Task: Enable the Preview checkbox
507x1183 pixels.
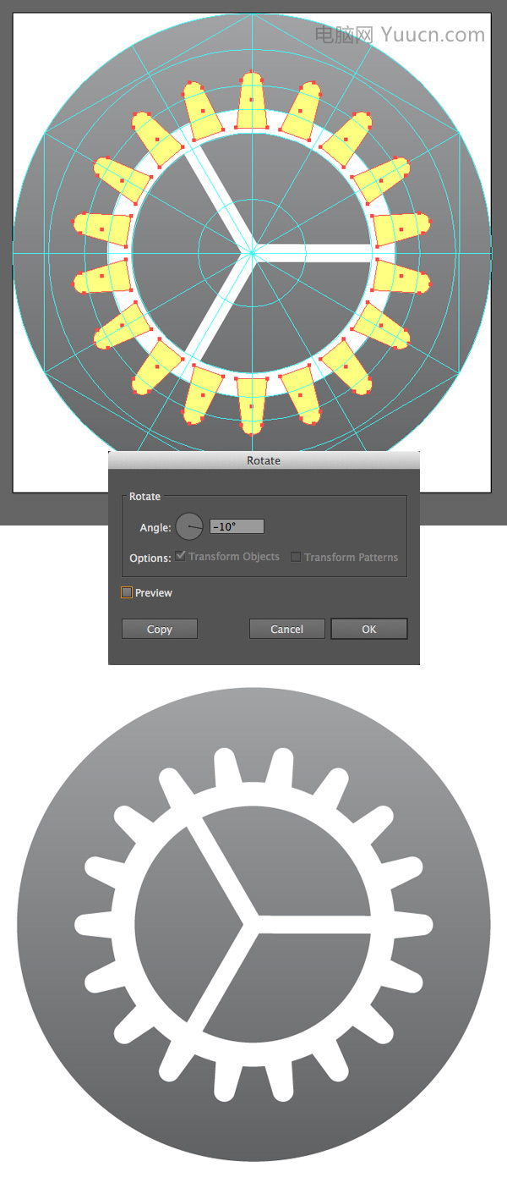Action: coord(127,593)
